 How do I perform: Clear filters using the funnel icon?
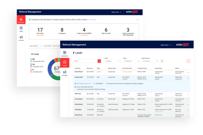[162, 61]
